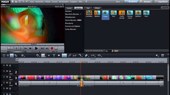This screenshot has width=170, height=95.
Task: Set a chapter marker with the flag icon
Action: pyautogui.click(x=59, y=55)
